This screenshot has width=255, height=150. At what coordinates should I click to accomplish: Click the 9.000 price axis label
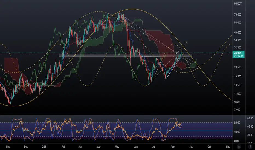click(237, 102)
